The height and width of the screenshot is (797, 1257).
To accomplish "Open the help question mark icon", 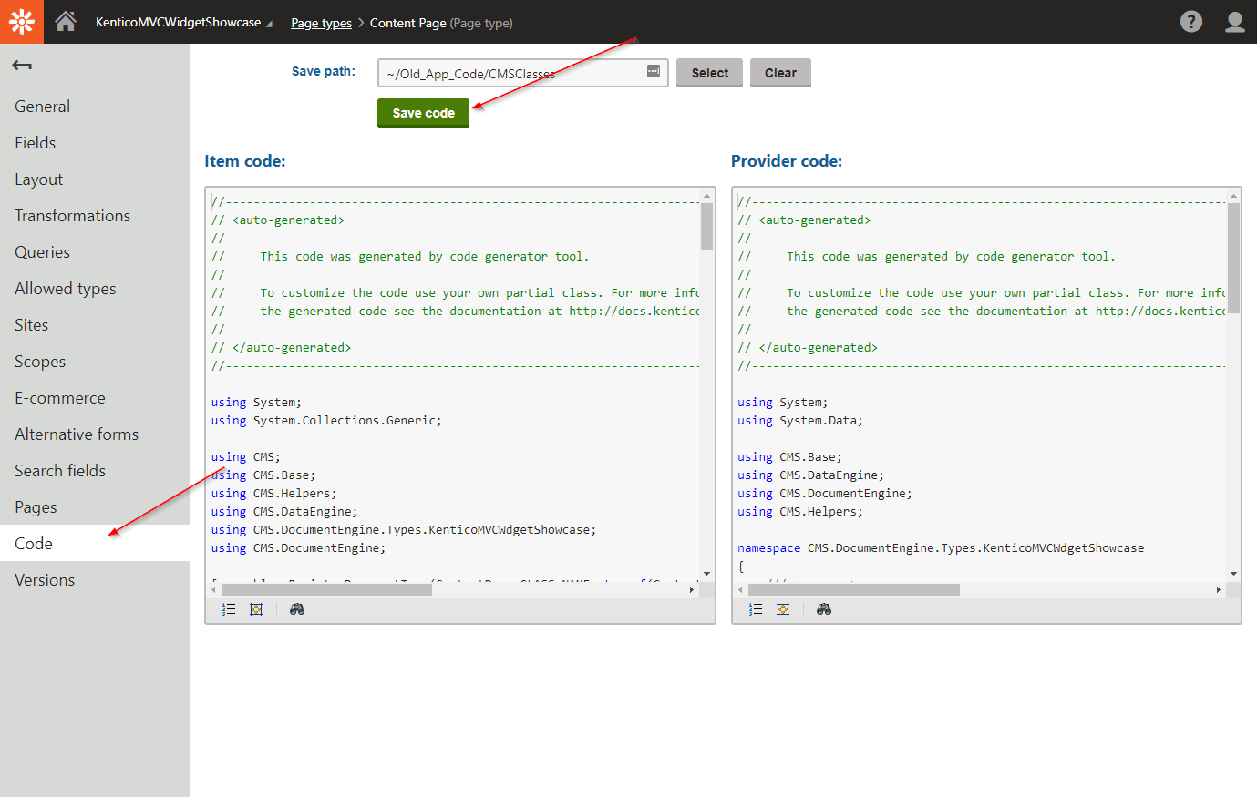I will (x=1190, y=22).
